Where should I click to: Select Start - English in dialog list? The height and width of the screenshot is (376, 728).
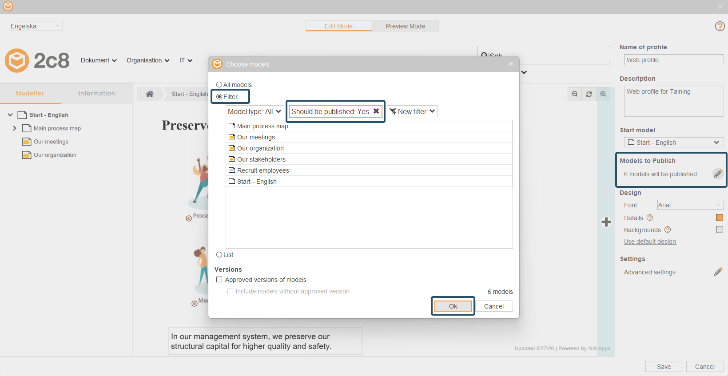point(369,182)
